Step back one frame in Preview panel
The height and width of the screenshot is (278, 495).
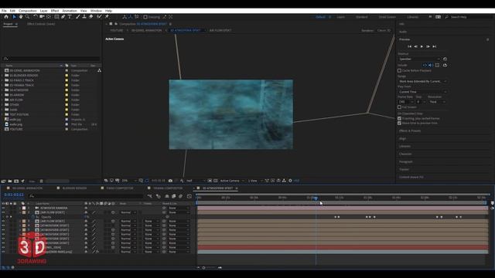coord(416,46)
